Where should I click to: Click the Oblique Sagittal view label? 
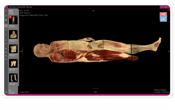pos(160,90)
